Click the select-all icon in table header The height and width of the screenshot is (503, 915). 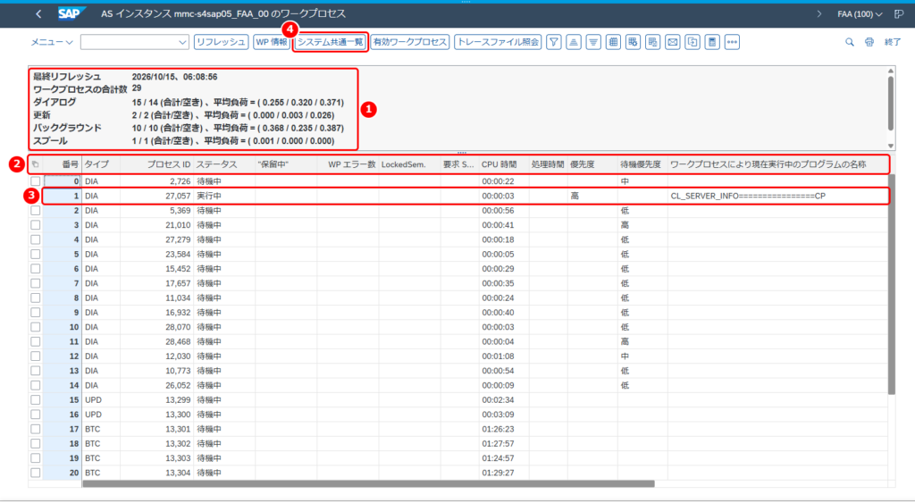36,164
